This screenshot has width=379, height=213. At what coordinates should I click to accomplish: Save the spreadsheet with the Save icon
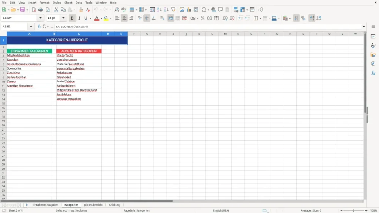(22, 10)
